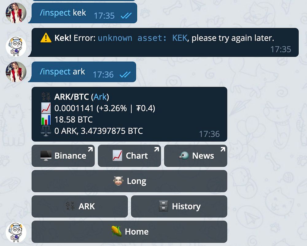The width and height of the screenshot is (307, 246).
Task: Click the red trend chart emoji by the price
Action: (x=46, y=108)
